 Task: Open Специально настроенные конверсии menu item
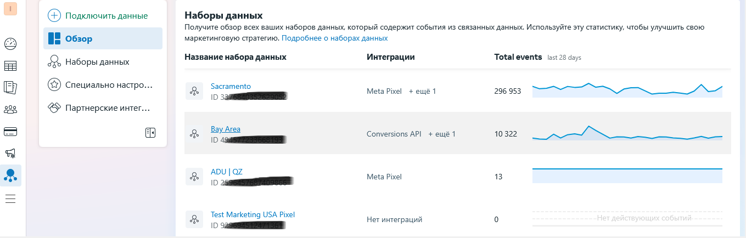[103, 84]
